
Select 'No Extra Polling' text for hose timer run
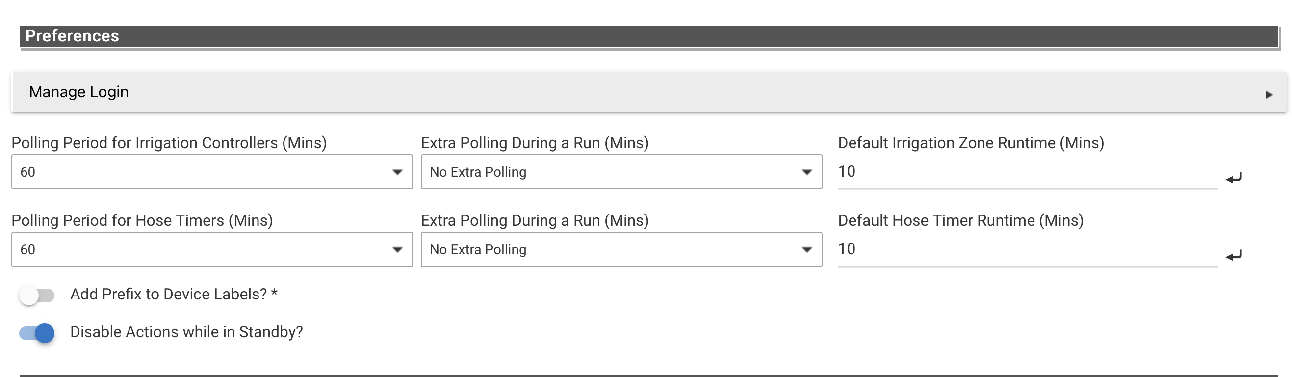478,249
